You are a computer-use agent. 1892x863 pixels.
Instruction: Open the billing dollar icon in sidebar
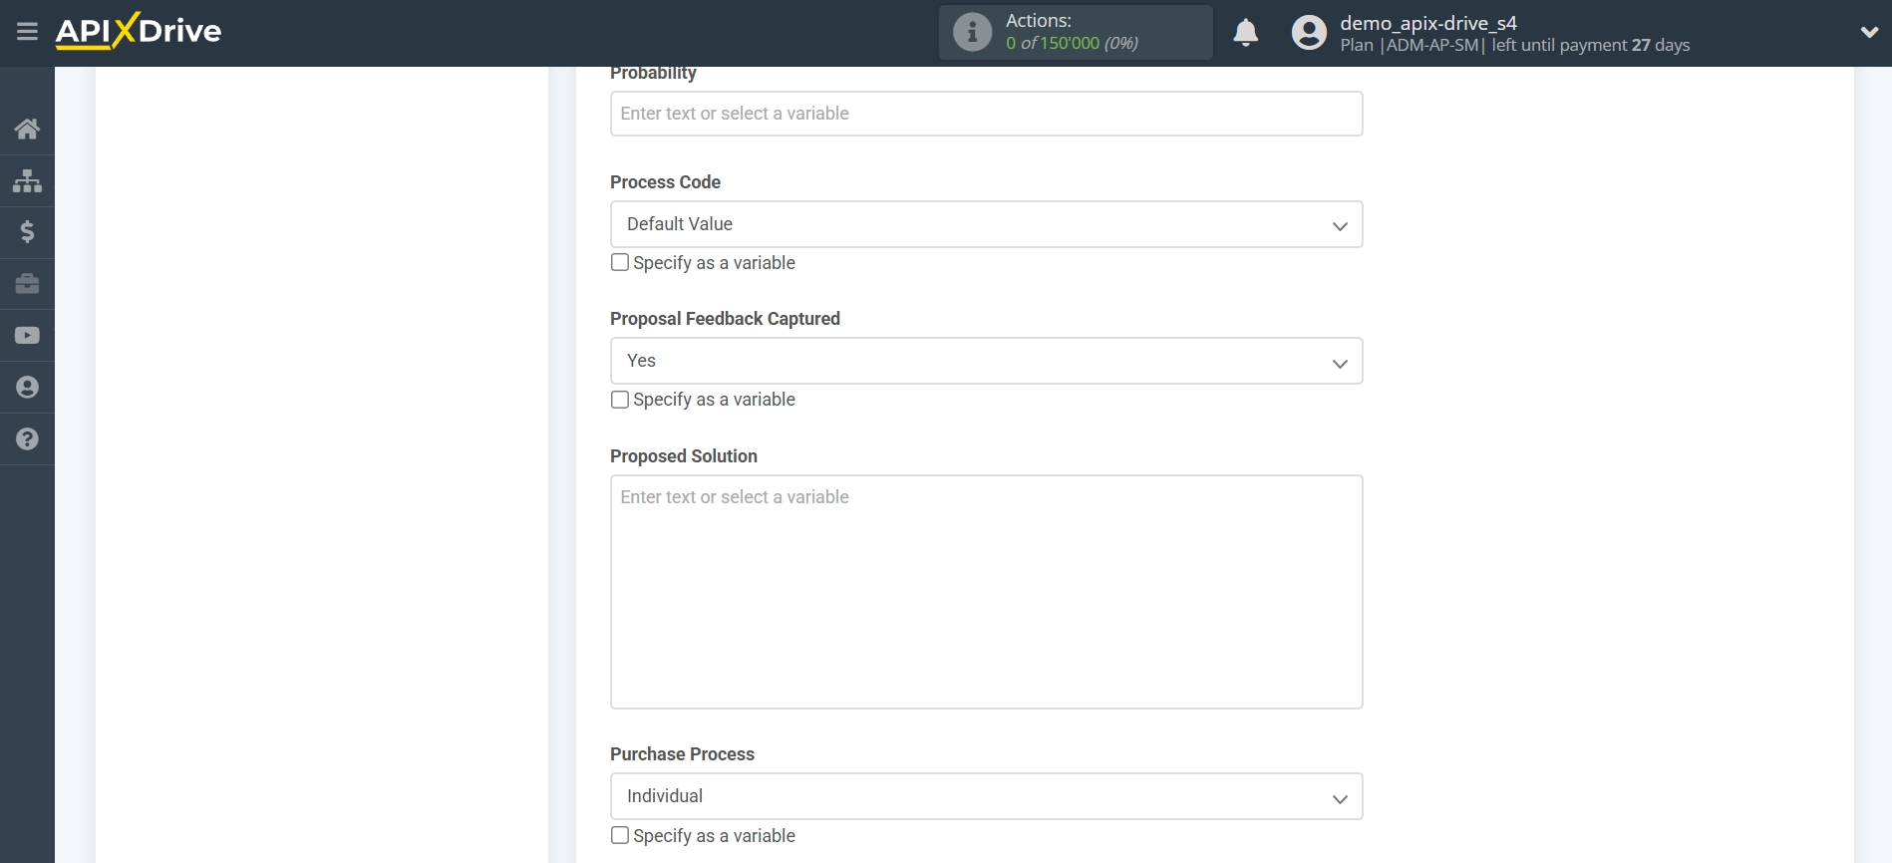pyautogui.click(x=27, y=232)
